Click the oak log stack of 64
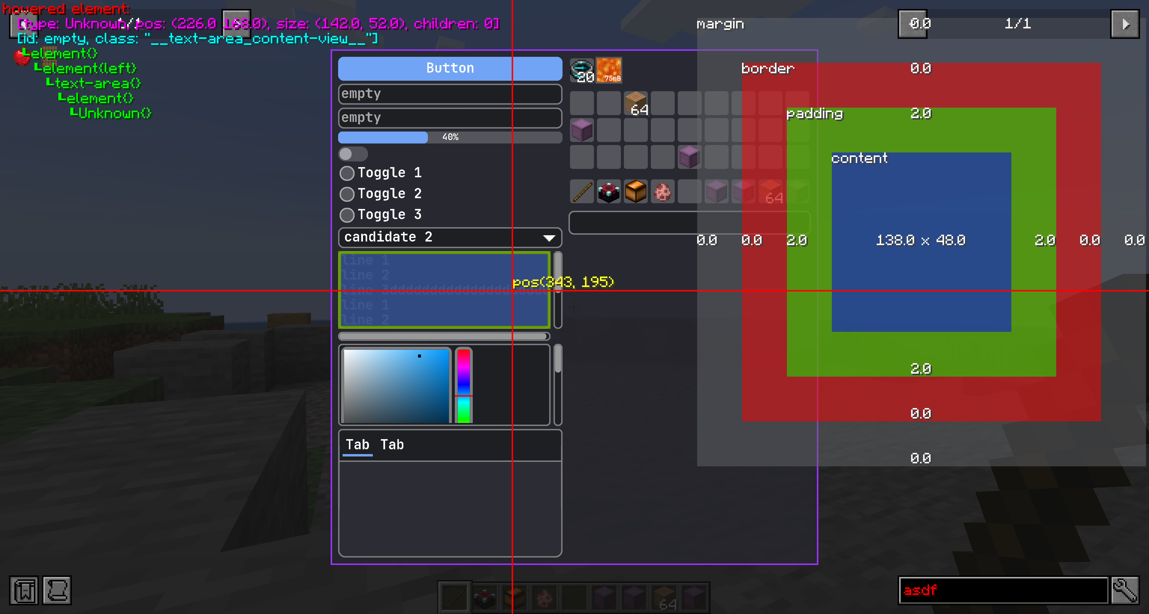1149x614 pixels. coord(636,103)
